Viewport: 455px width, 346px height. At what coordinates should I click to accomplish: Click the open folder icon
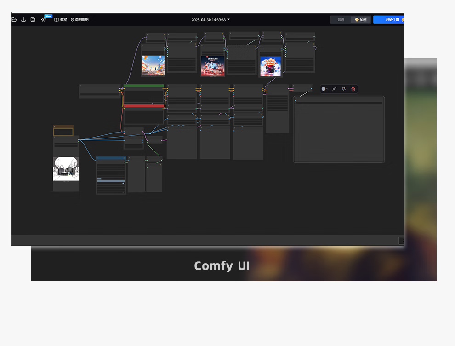[14, 20]
